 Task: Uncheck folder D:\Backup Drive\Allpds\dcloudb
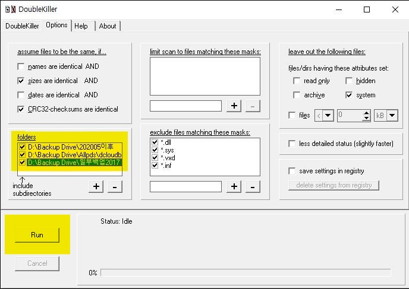click(x=22, y=155)
